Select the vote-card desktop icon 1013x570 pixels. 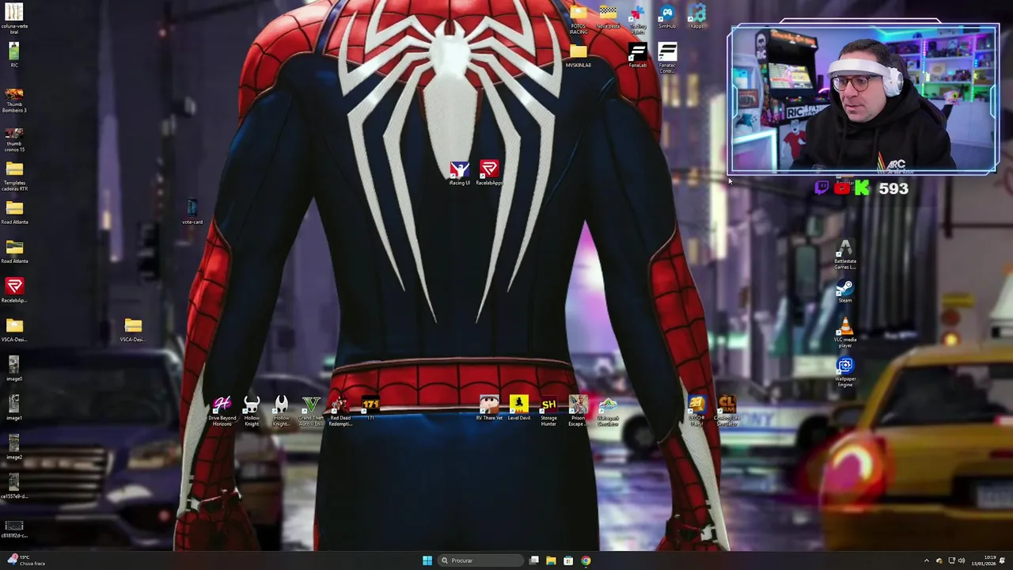tap(192, 211)
